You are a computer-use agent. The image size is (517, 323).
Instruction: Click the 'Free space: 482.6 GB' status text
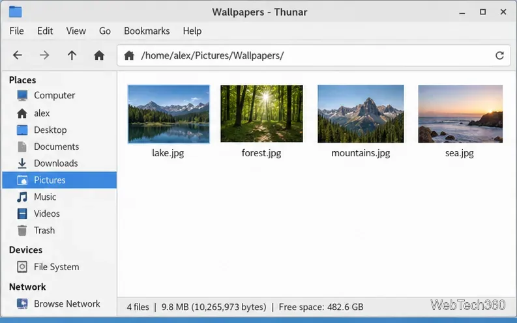[x=321, y=307]
